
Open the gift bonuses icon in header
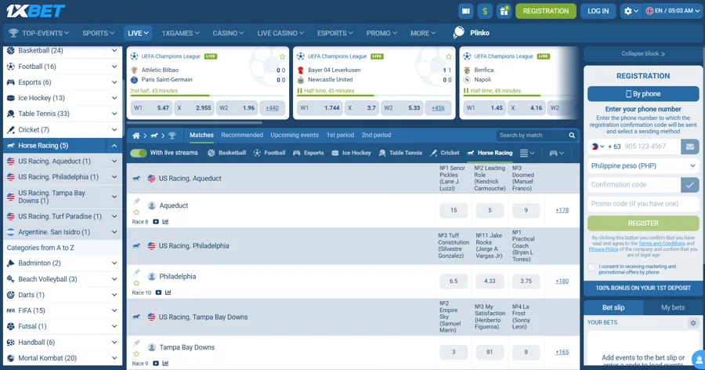[504, 11]
